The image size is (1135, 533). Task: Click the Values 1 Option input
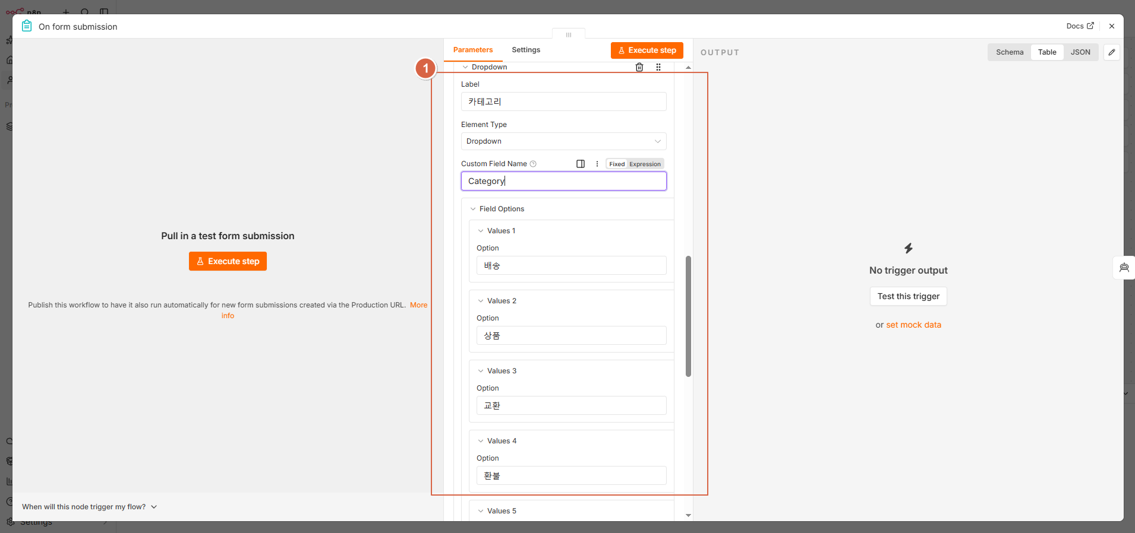pos(571,265)
